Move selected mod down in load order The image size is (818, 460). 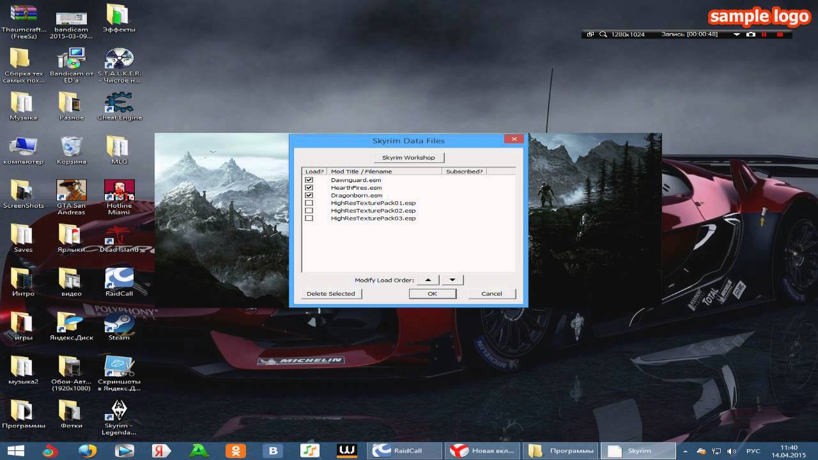(452, 280)
